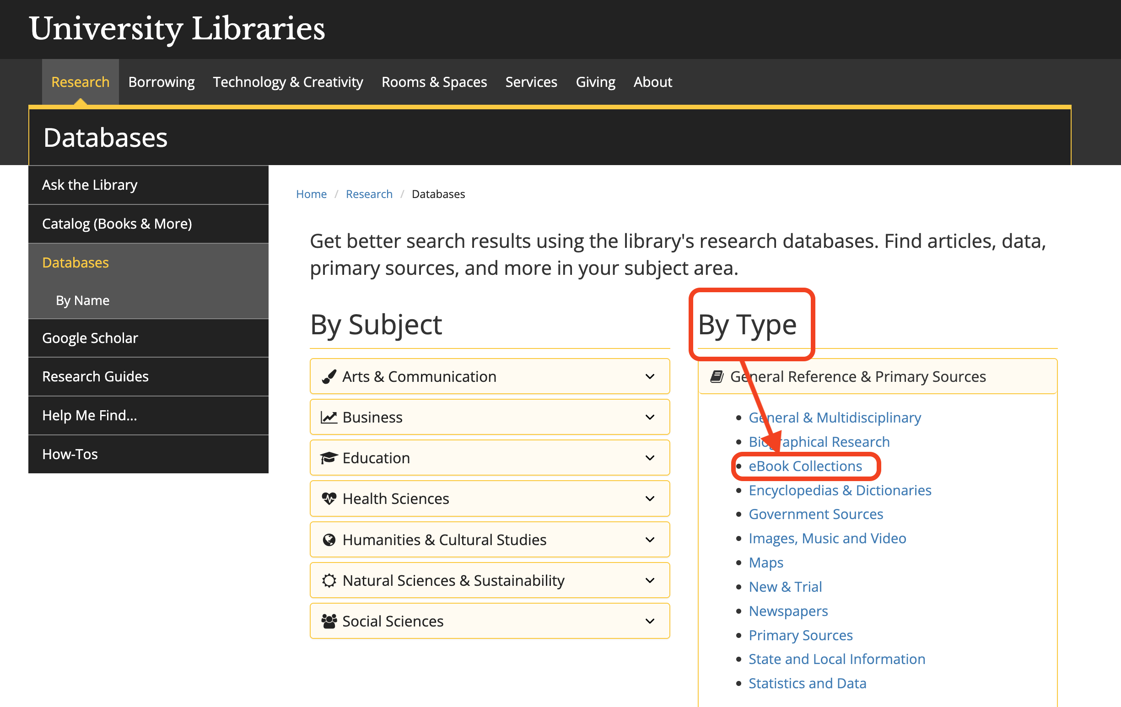Click the University Libraries site title
Viewport: 1121px width, 707px height.
(177, 29)
